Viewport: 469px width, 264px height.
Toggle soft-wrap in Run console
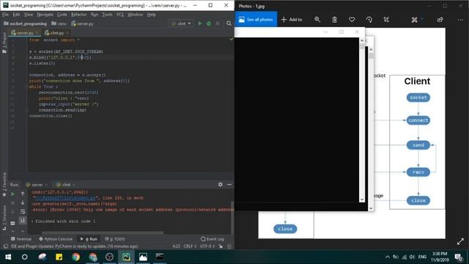click(x=23, y=212)
